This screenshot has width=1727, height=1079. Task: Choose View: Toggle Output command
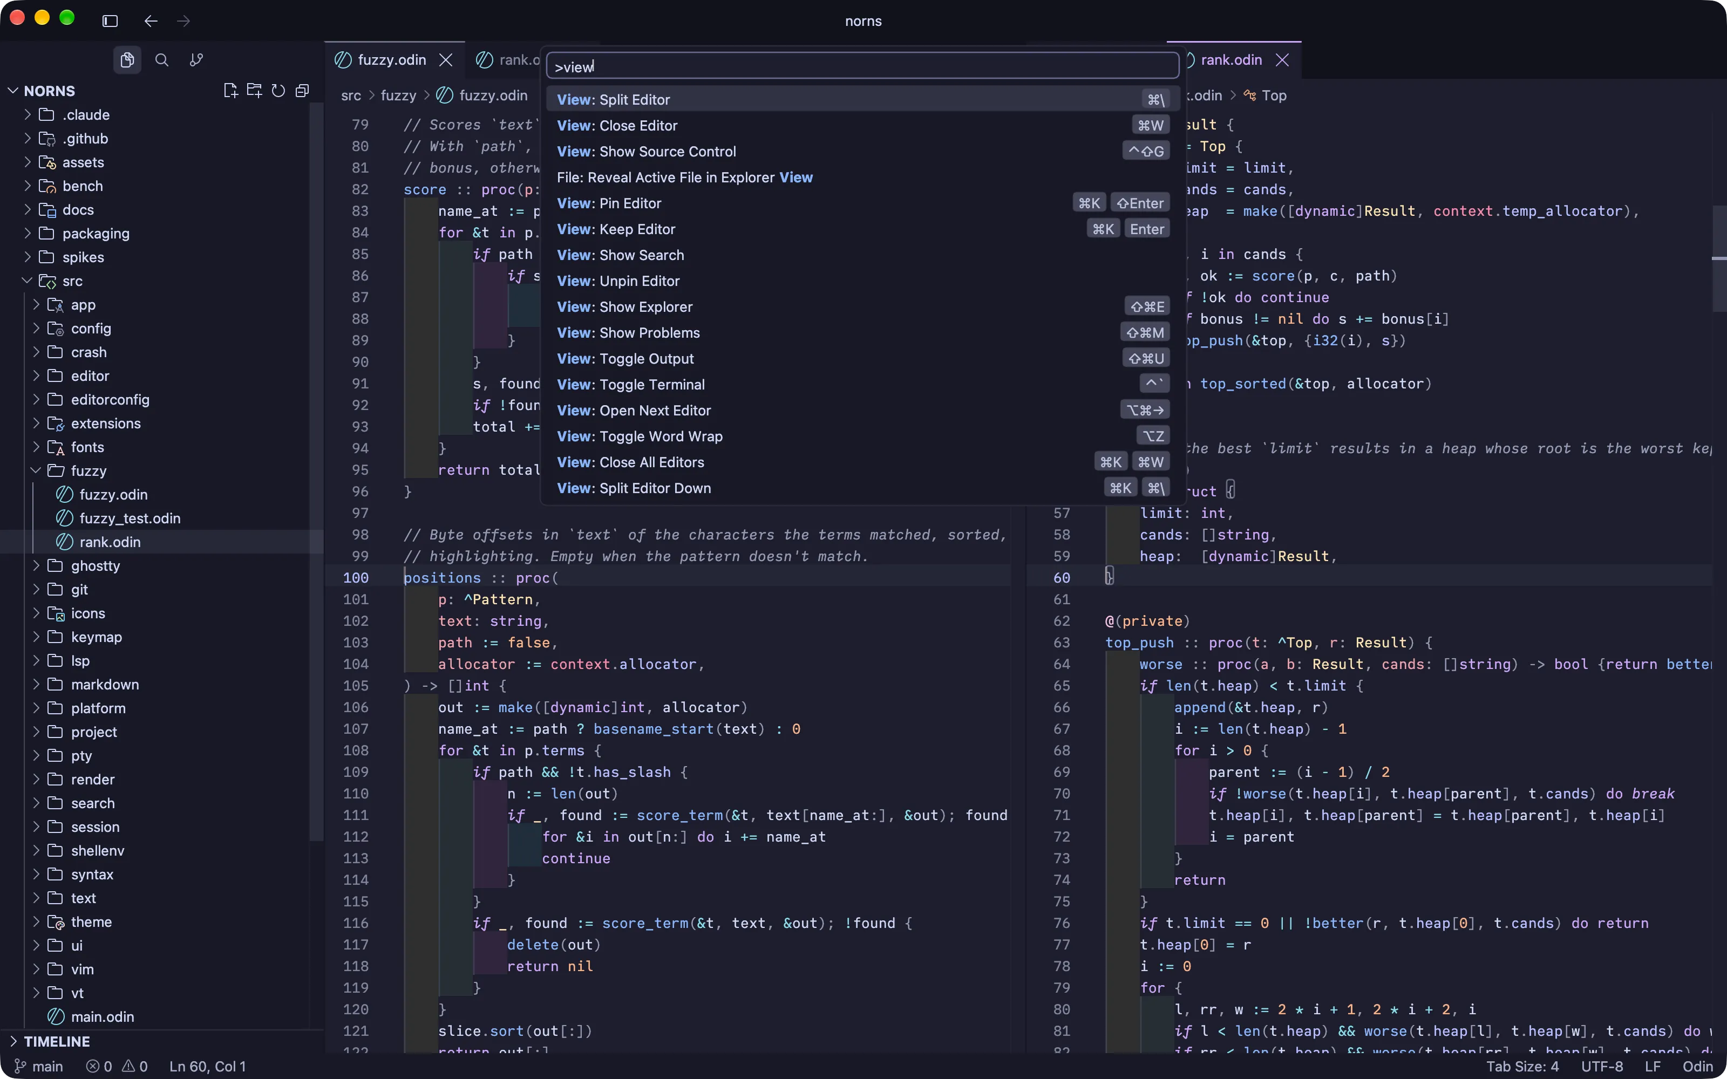coord(862,359)
